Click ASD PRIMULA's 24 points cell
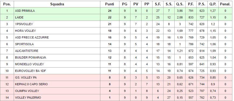 point(110,11)
